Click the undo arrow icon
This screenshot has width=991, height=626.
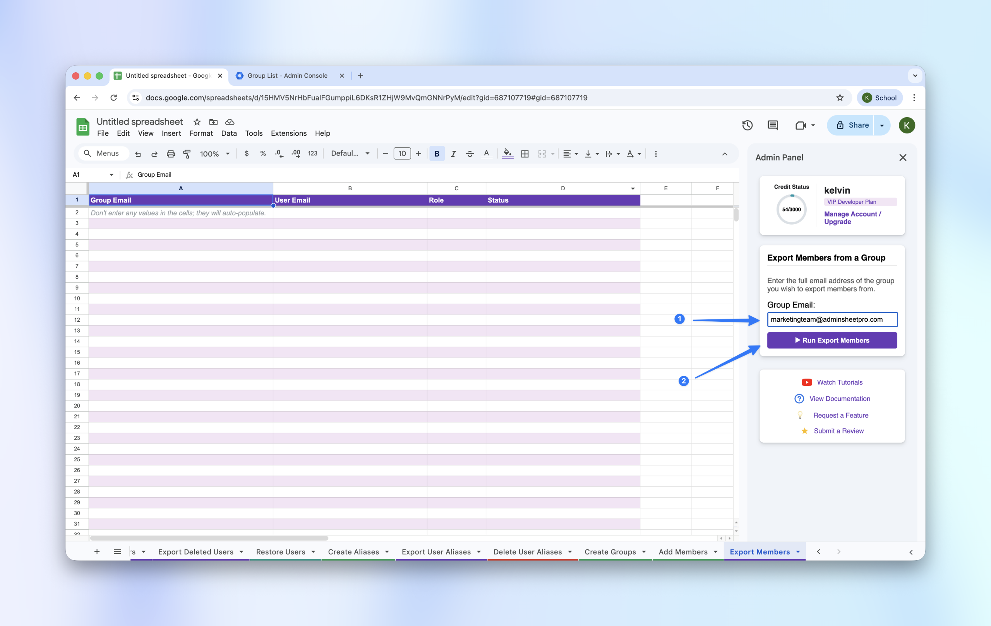tap(138, 154)
